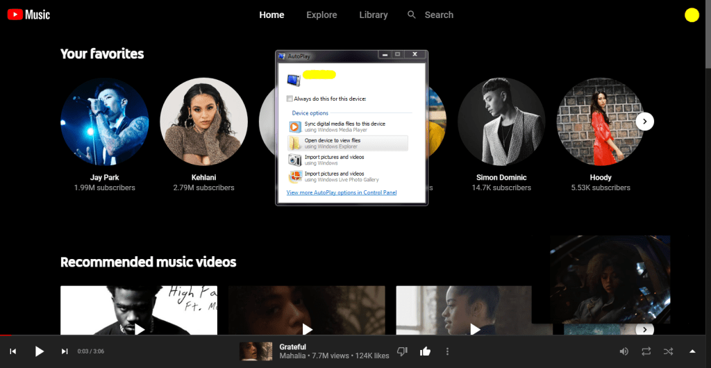This screenshot has height=368, width=711.
Task: Open Jay Park's artist picture
Action: click(x=104, y=122)
